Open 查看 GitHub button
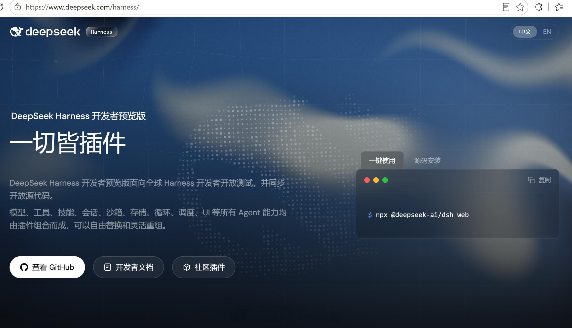572x328 pixels. pyautogui.click(x=47, y=267)
